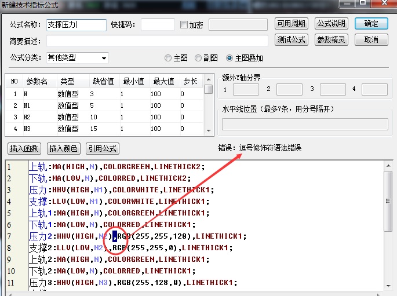Screen dimensions: 397x296
Task: Open 可用周期 settings
Action: [291, 24]
